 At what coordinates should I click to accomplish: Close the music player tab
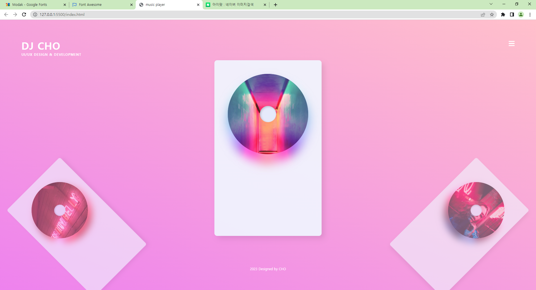click(198, 5)
